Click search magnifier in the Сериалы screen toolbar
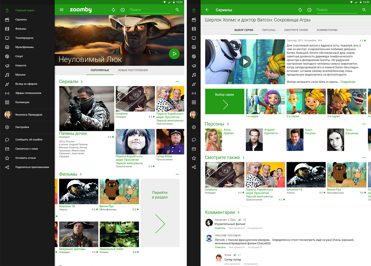 pos(364,10)
